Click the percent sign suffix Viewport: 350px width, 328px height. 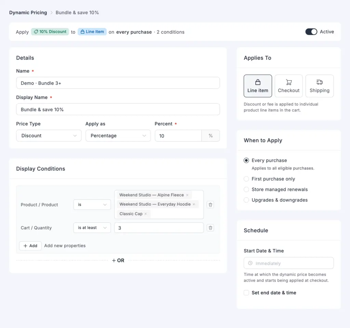[x=211, y=136]
